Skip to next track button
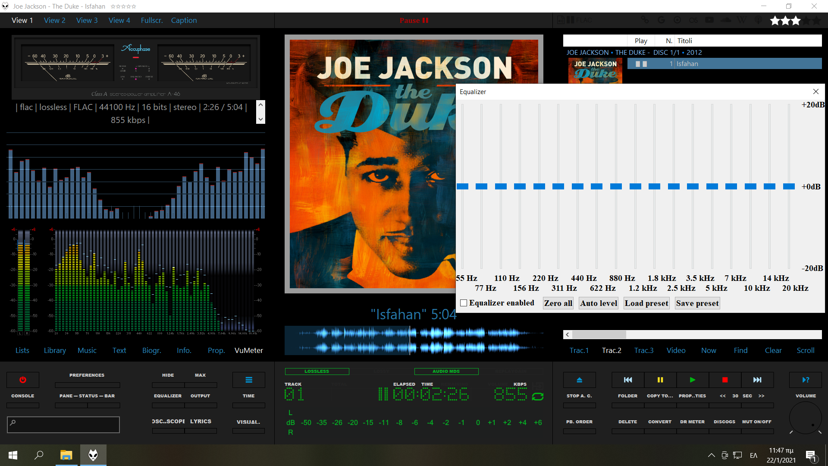 [x=757, y=380]
